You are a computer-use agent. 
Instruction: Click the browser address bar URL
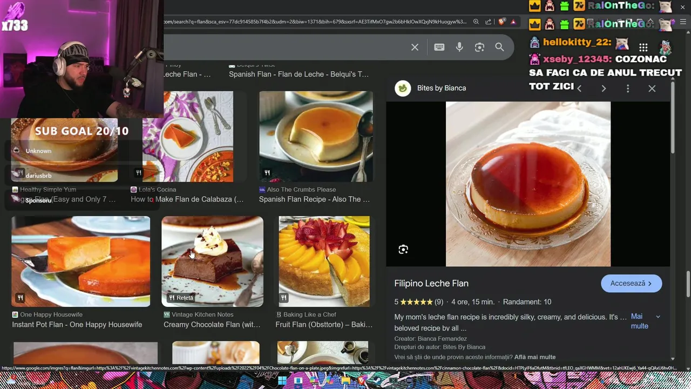pyautogui.click(x=315, y=22)
